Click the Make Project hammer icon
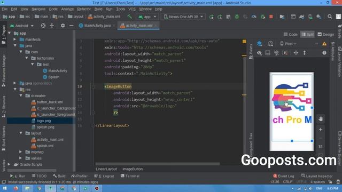The width and height of the screenshot is (342, 192). tap(129, 17)
